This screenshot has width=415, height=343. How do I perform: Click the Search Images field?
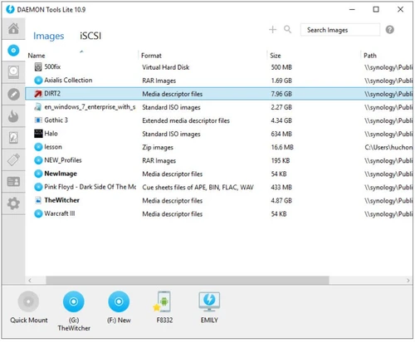[340, 30]
